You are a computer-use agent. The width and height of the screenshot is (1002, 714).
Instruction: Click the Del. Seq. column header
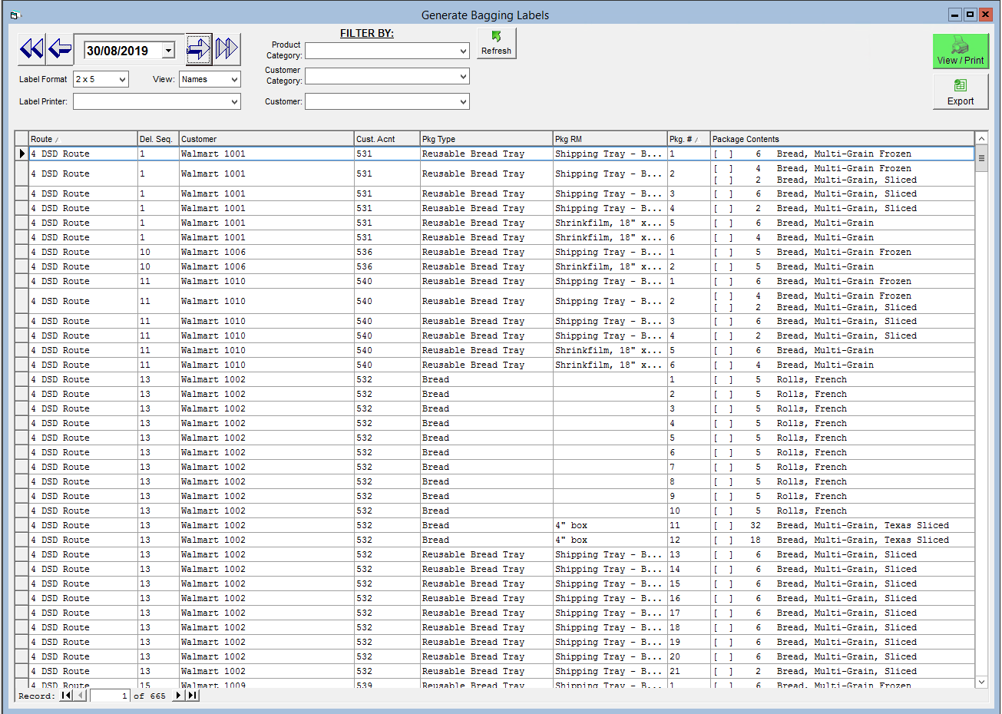158,139
